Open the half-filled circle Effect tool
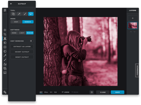 pos(5,51)
